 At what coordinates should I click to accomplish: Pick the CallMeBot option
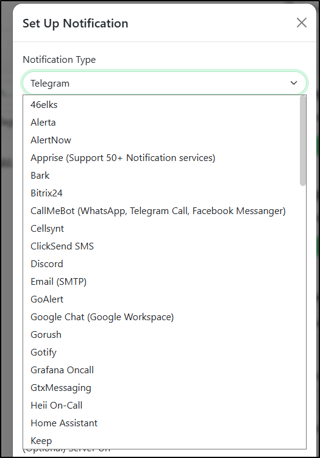[x=161, y=210]
